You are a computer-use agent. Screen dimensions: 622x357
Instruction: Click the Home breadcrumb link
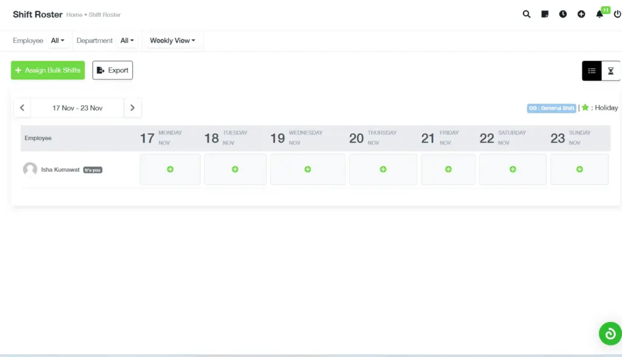pos(73,15)
